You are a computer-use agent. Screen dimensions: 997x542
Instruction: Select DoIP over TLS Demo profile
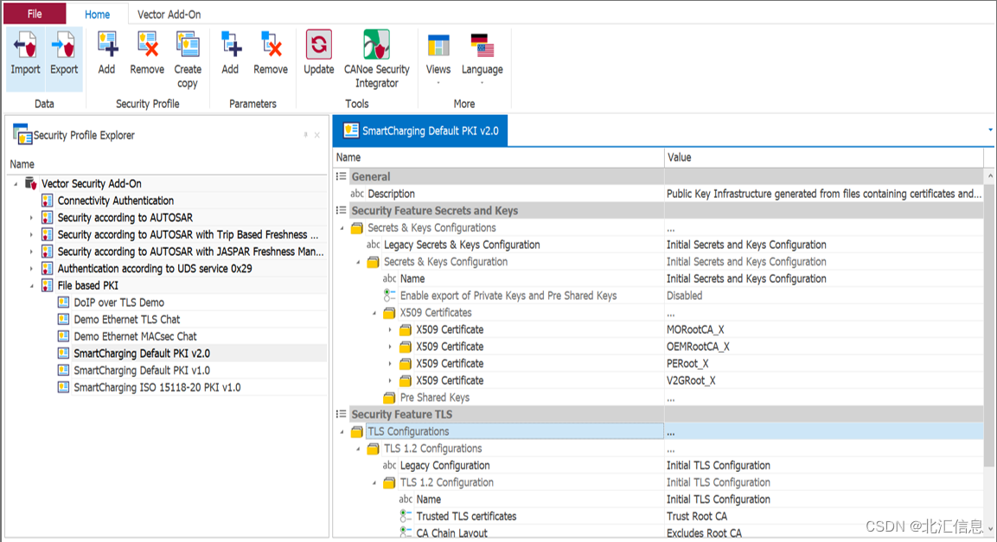(119, 303)
